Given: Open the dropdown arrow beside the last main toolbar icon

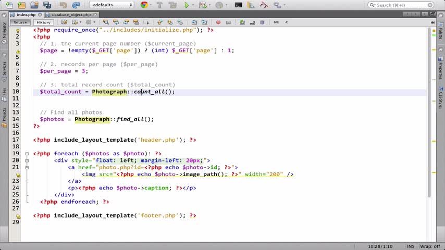Looking at the screenshot, I should coord(285,5).
